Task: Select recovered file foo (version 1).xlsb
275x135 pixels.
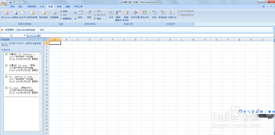Action: pos(21,79)
